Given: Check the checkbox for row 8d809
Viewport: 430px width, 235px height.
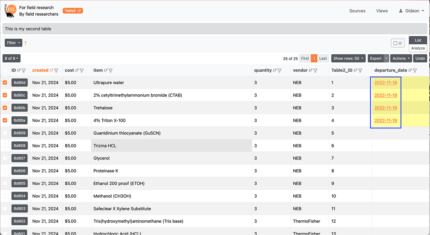Looking at the screenshot, I should point(5,133).
